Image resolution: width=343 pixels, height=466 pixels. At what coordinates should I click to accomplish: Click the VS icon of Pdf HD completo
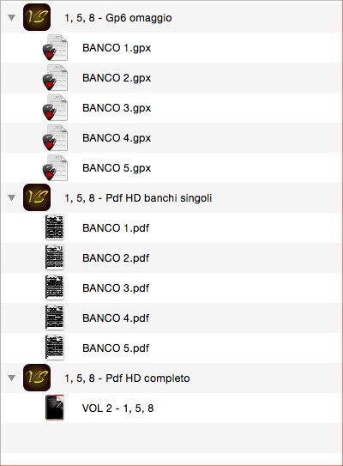37,378
